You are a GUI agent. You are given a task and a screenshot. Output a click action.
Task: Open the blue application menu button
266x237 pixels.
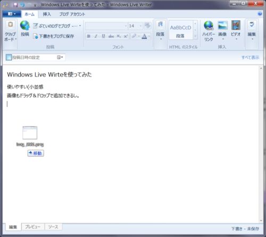tap(12, 14)
